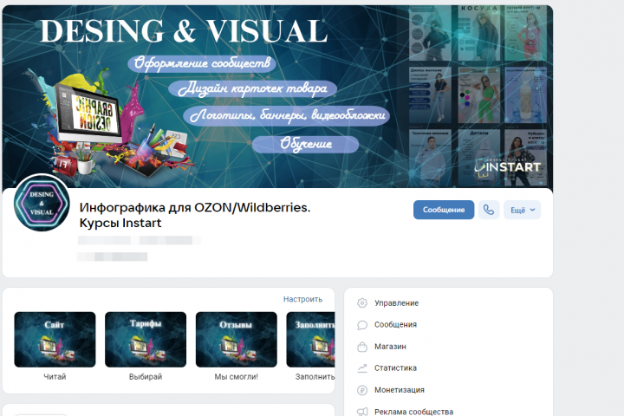Viewport: 624px width, 416px height.
Task: Open Монетизация in the sidebar
Action: (400, 390)
